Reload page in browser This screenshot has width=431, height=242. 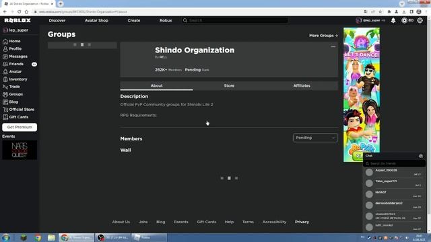pyautogui.click(x=20, y=12)
